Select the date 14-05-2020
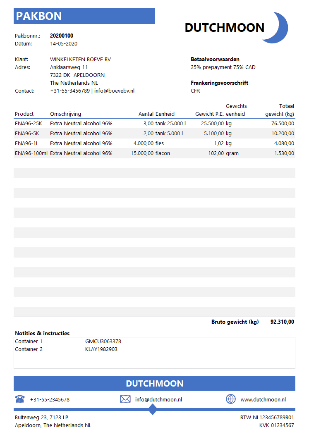 [x=64, y=44]
